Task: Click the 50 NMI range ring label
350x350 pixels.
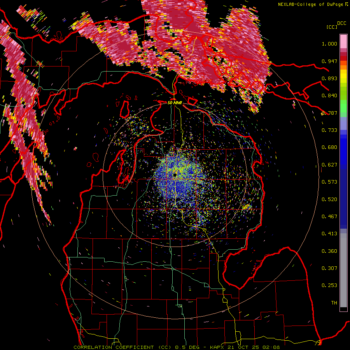Action: [175, 103]
